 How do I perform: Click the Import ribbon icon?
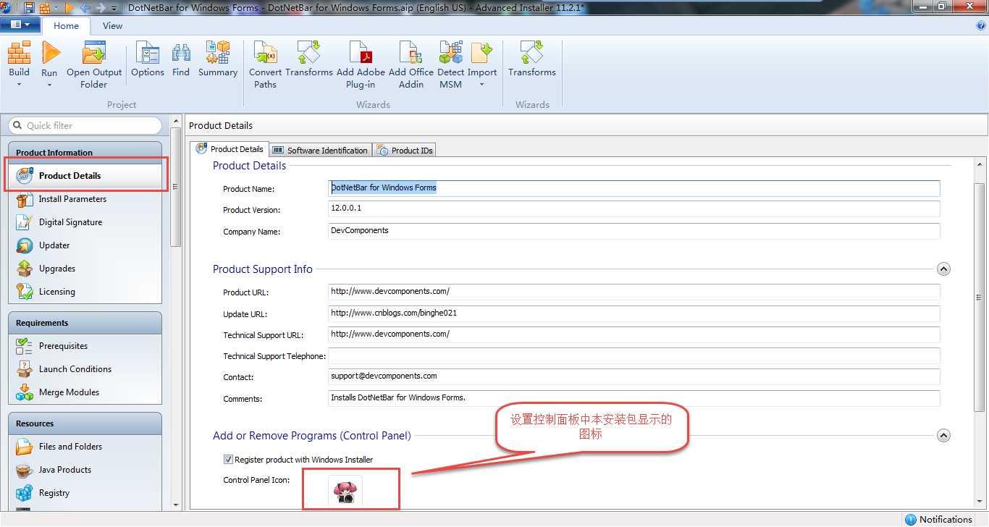[481, 52]
